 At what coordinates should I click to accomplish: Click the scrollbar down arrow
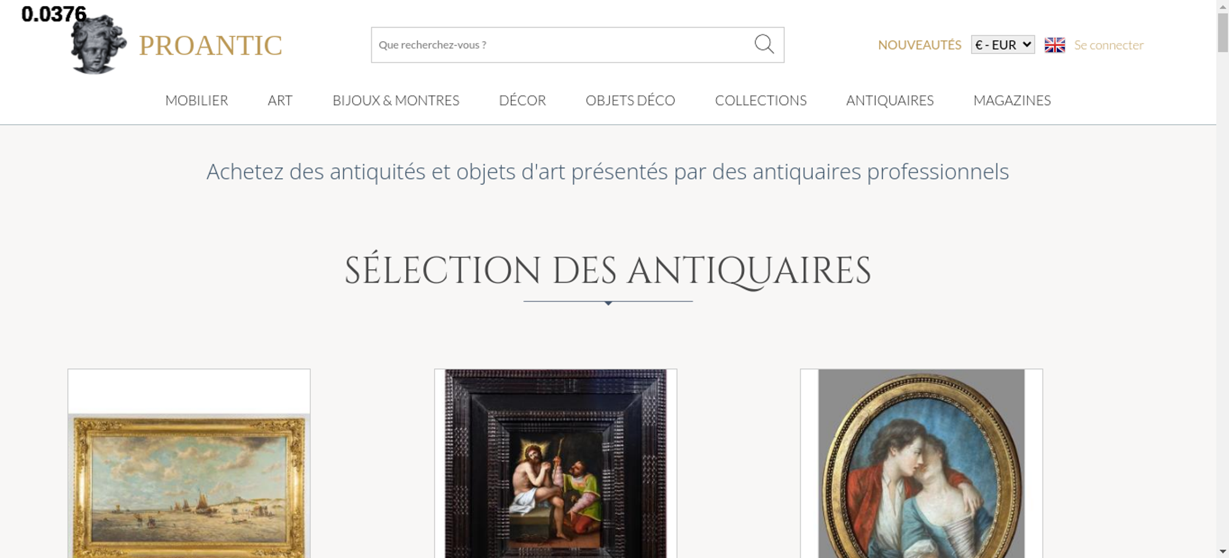click(1223, 551)
